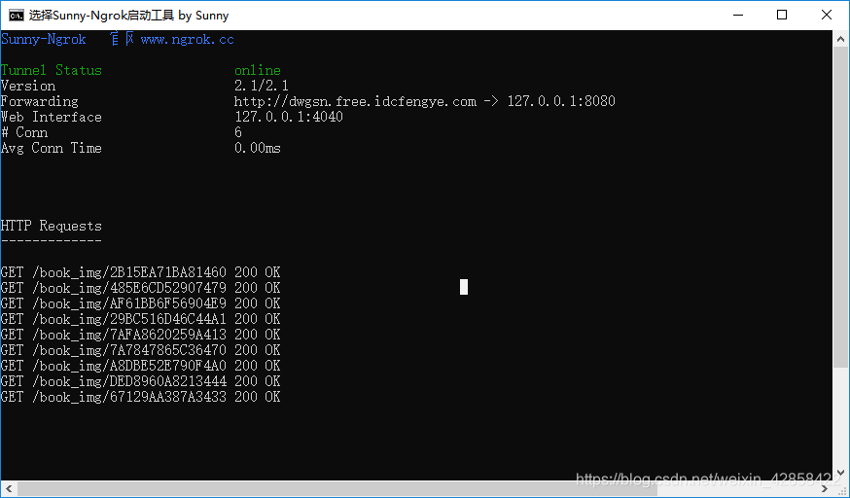Click the window title text
This screenshot has height=498, width=850.
pyautogui.click(x=129, y=16)
